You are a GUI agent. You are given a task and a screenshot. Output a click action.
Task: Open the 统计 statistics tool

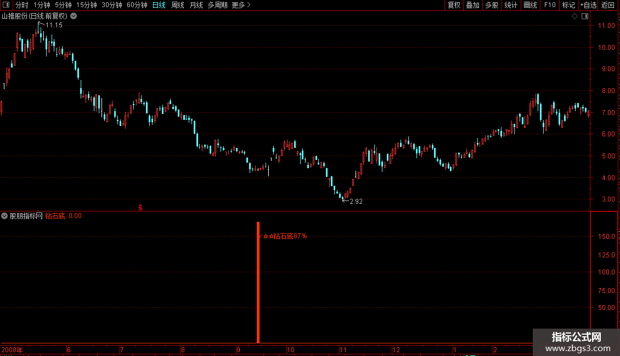[511, 5]
